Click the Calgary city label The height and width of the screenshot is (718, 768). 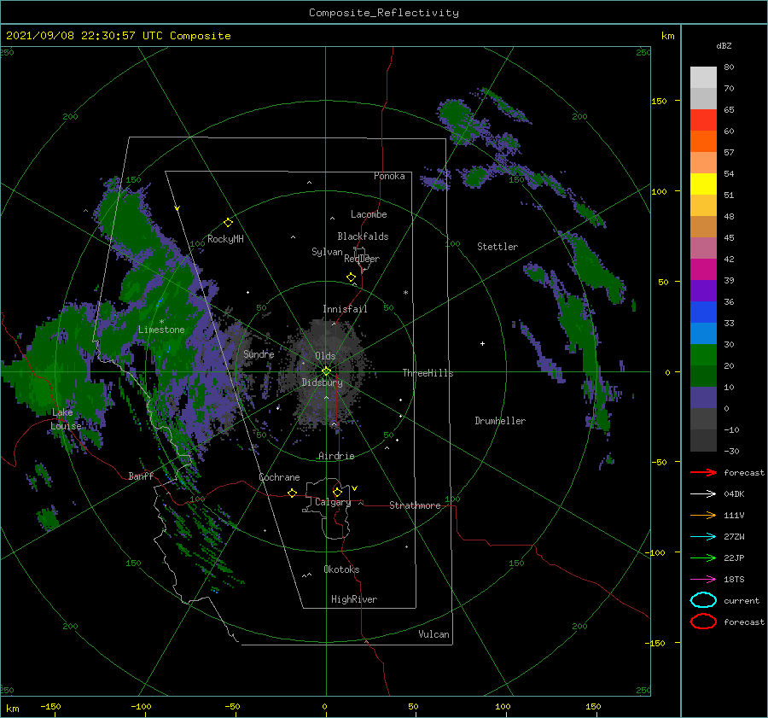333,502
